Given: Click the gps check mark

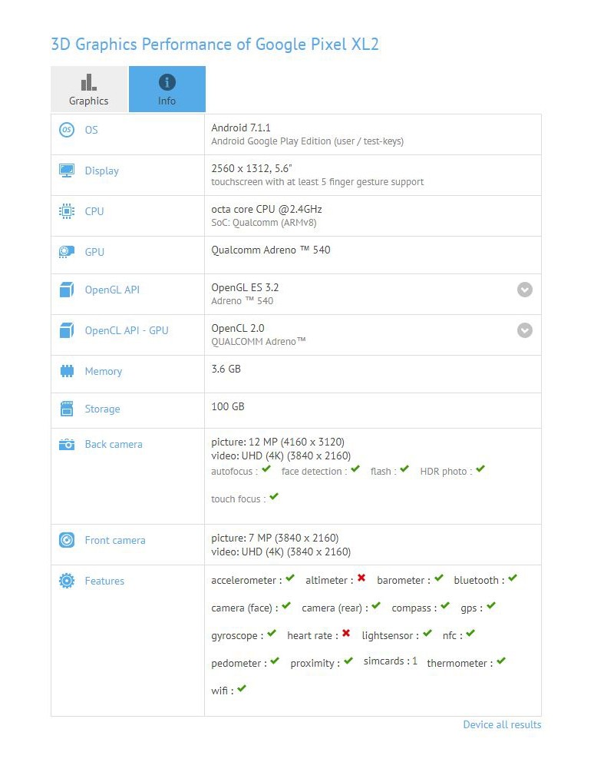Looking at the screenshot, I should click(x=491, y=605).
